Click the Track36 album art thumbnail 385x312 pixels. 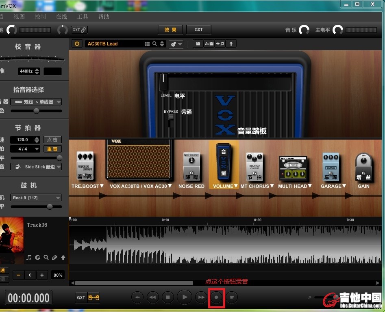pyautogui.click(x=12, y=235)
